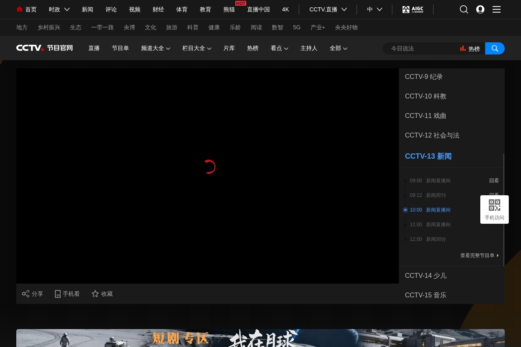Open the 评论 top menu item
The height and width of the screenshot is (347, 521).
point(111,9)
